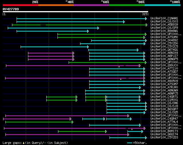Viewport: 183px width, 145px height.
Task: Select the UniRef100_A7SUM7 label
Action: click(164, 84)
